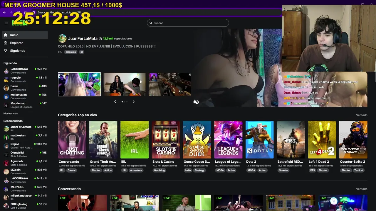
Task: Open Agusbob recommended channel
Action: coord(25,163)
